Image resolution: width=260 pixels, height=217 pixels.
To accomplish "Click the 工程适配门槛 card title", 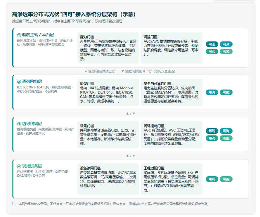I will click(x=154, y=168).
